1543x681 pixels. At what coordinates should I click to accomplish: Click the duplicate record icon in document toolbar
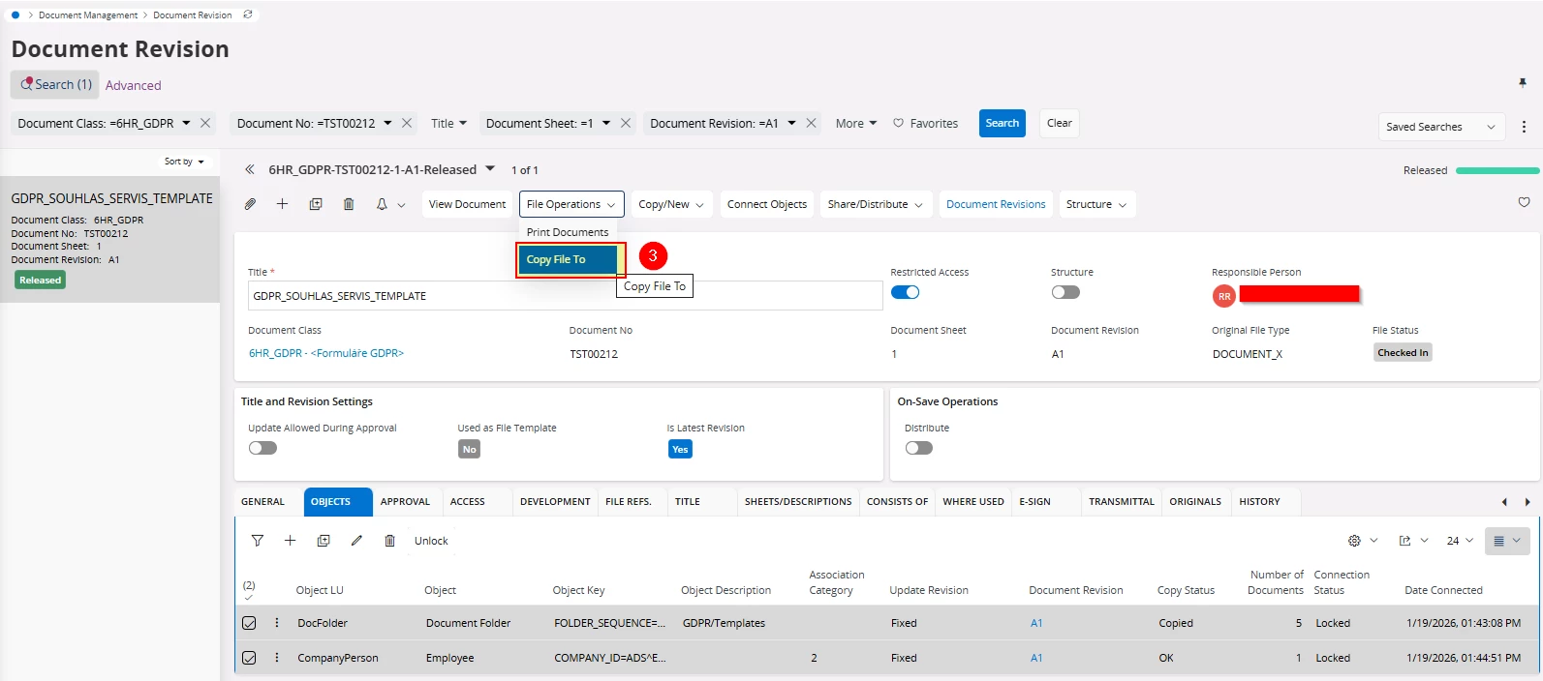[x=316, y=204]
